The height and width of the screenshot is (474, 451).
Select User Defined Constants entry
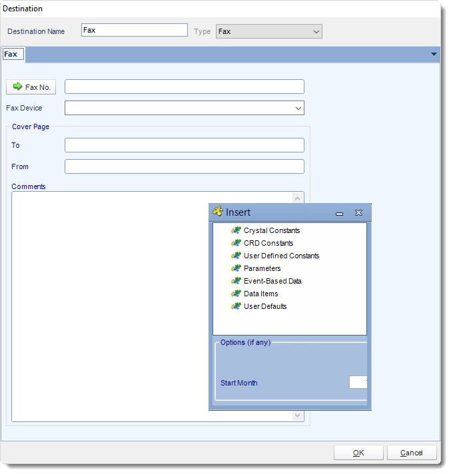click(x=281, y=256)
